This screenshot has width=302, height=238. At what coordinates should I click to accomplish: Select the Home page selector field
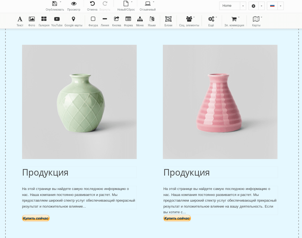(230, 6)
